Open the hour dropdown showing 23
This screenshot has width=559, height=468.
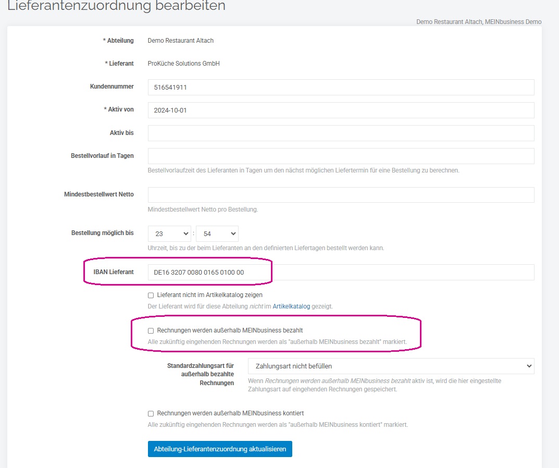[169, 233]
